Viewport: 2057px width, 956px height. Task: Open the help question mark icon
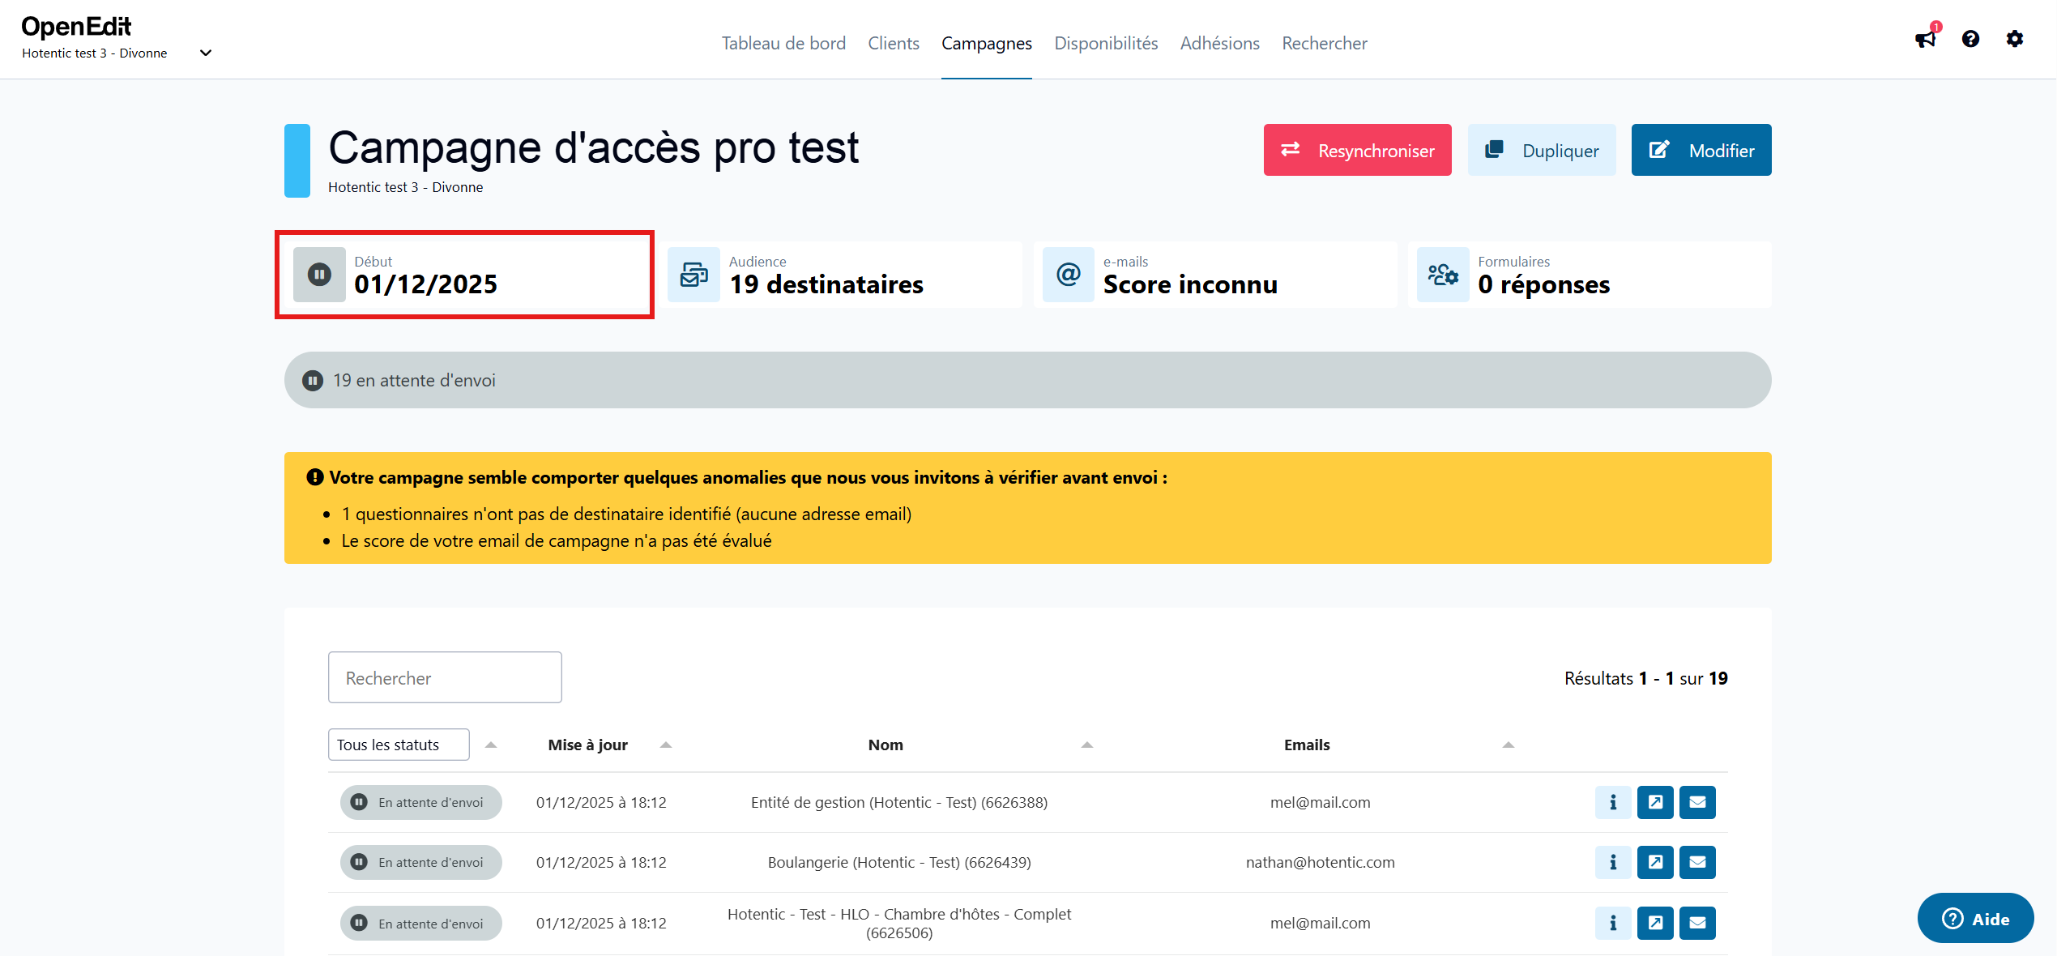1970,39
